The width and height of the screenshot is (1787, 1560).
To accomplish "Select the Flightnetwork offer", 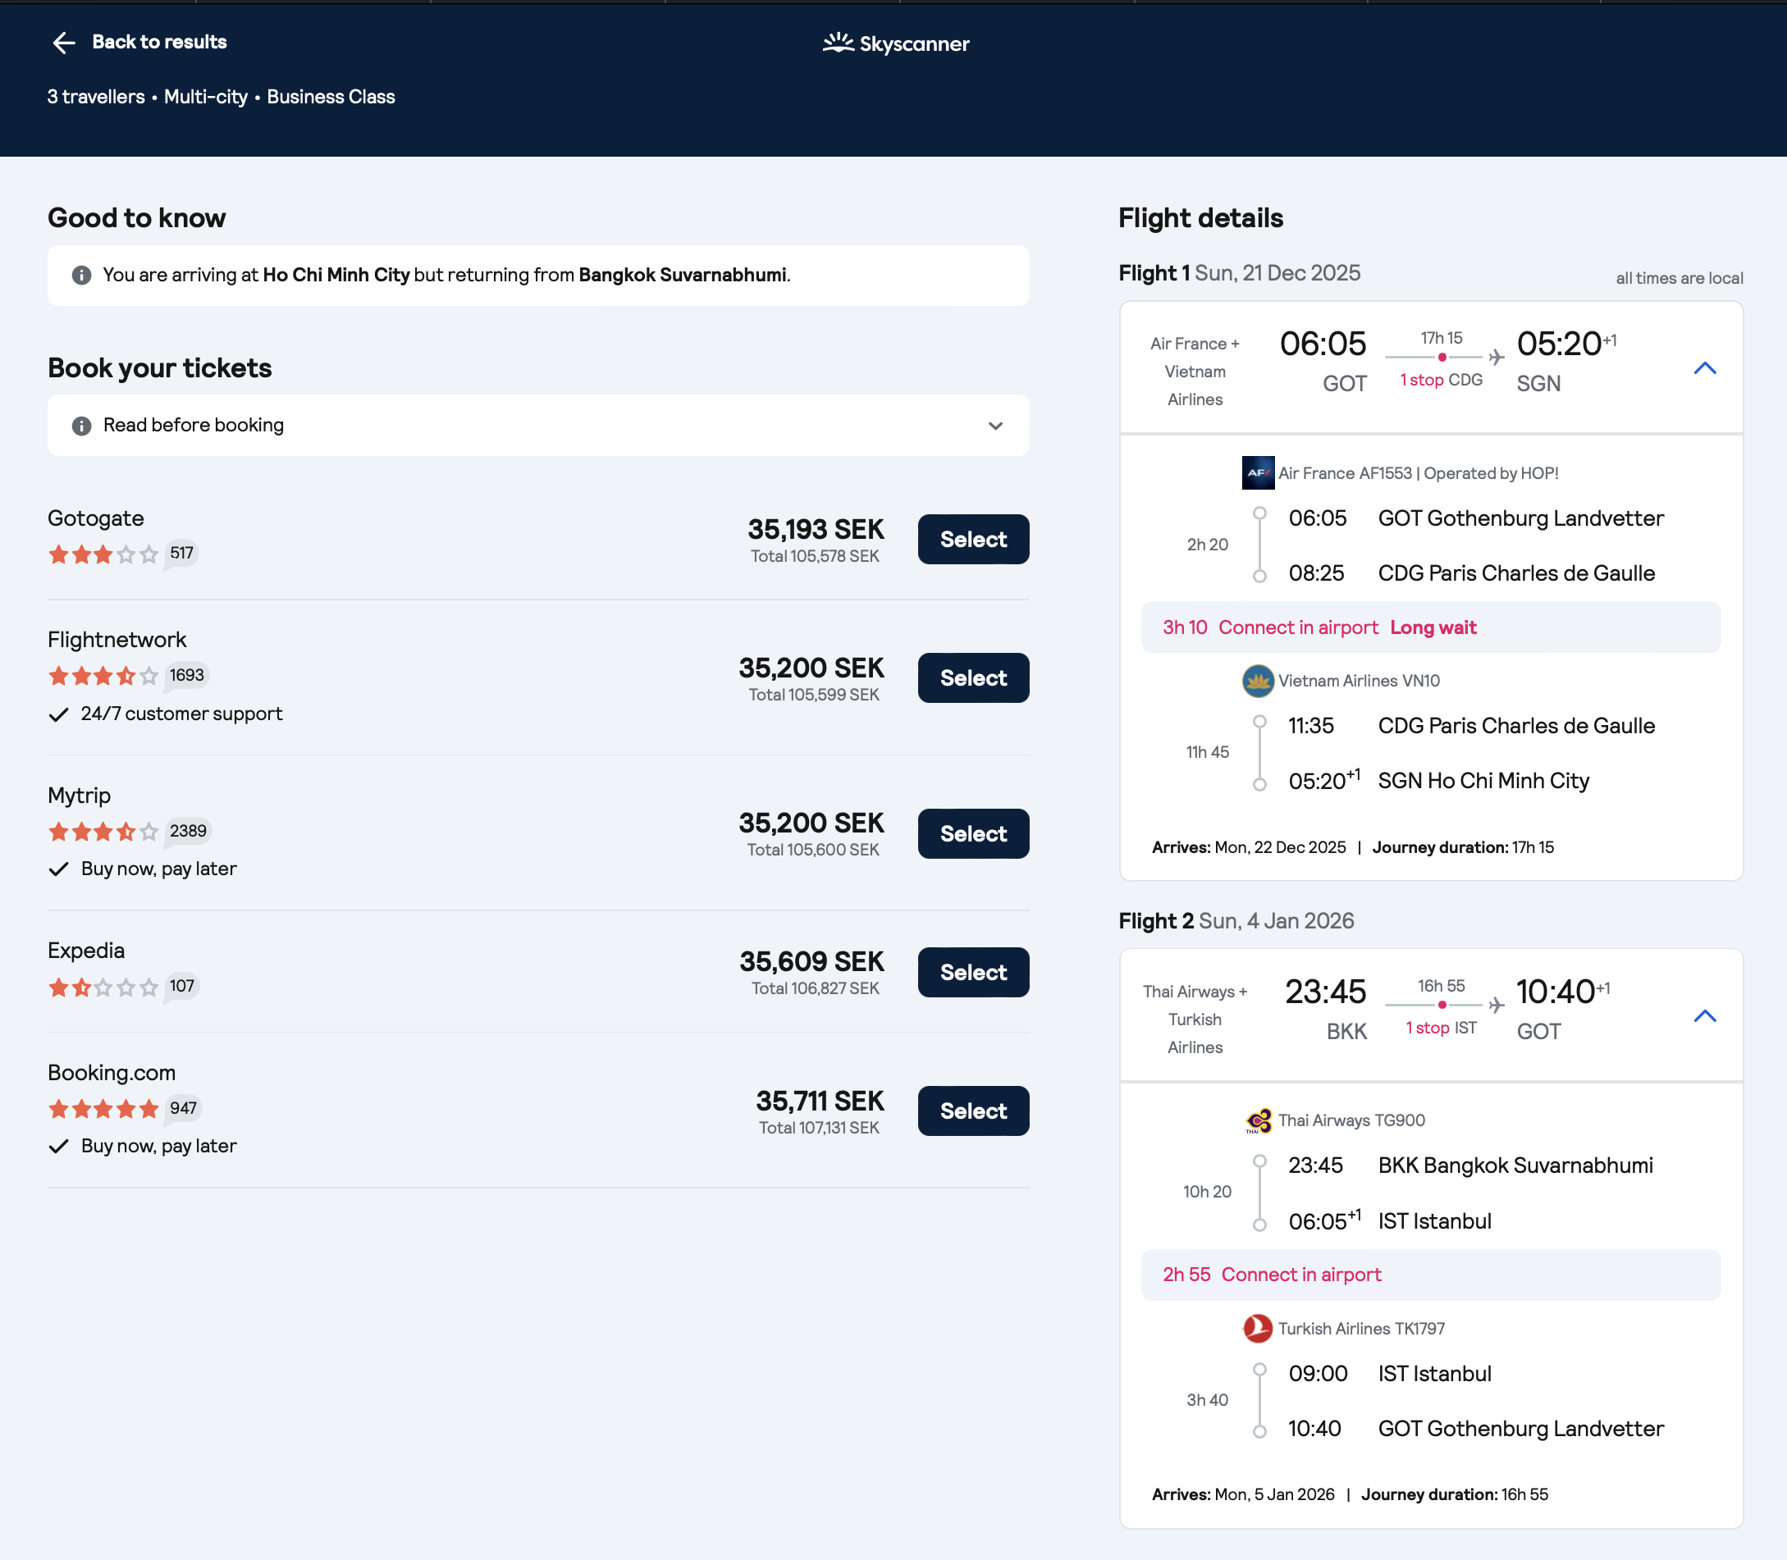I will tap(973, 678).
